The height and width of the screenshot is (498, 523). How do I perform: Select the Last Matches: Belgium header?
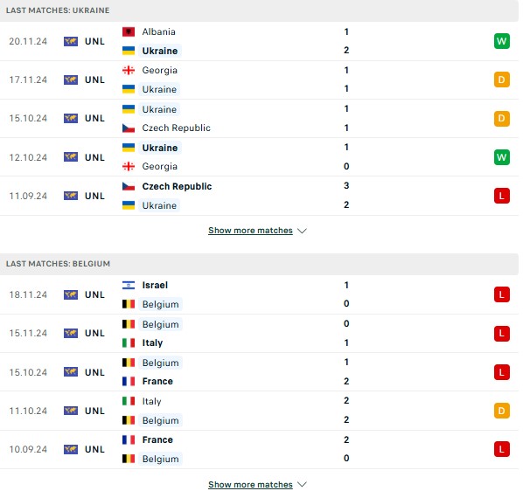click(259, 264)
